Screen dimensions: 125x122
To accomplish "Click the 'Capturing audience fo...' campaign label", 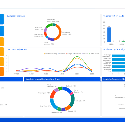I will (107, 63).
